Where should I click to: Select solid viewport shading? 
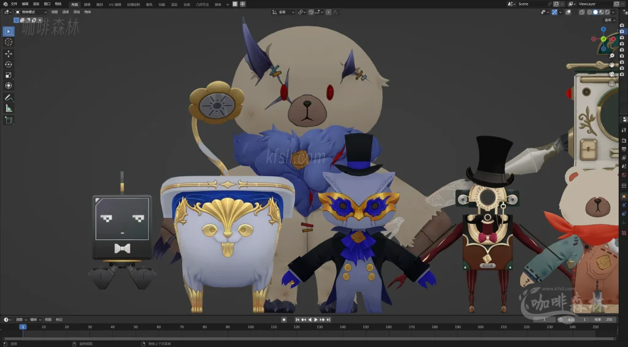coord(595,12)
